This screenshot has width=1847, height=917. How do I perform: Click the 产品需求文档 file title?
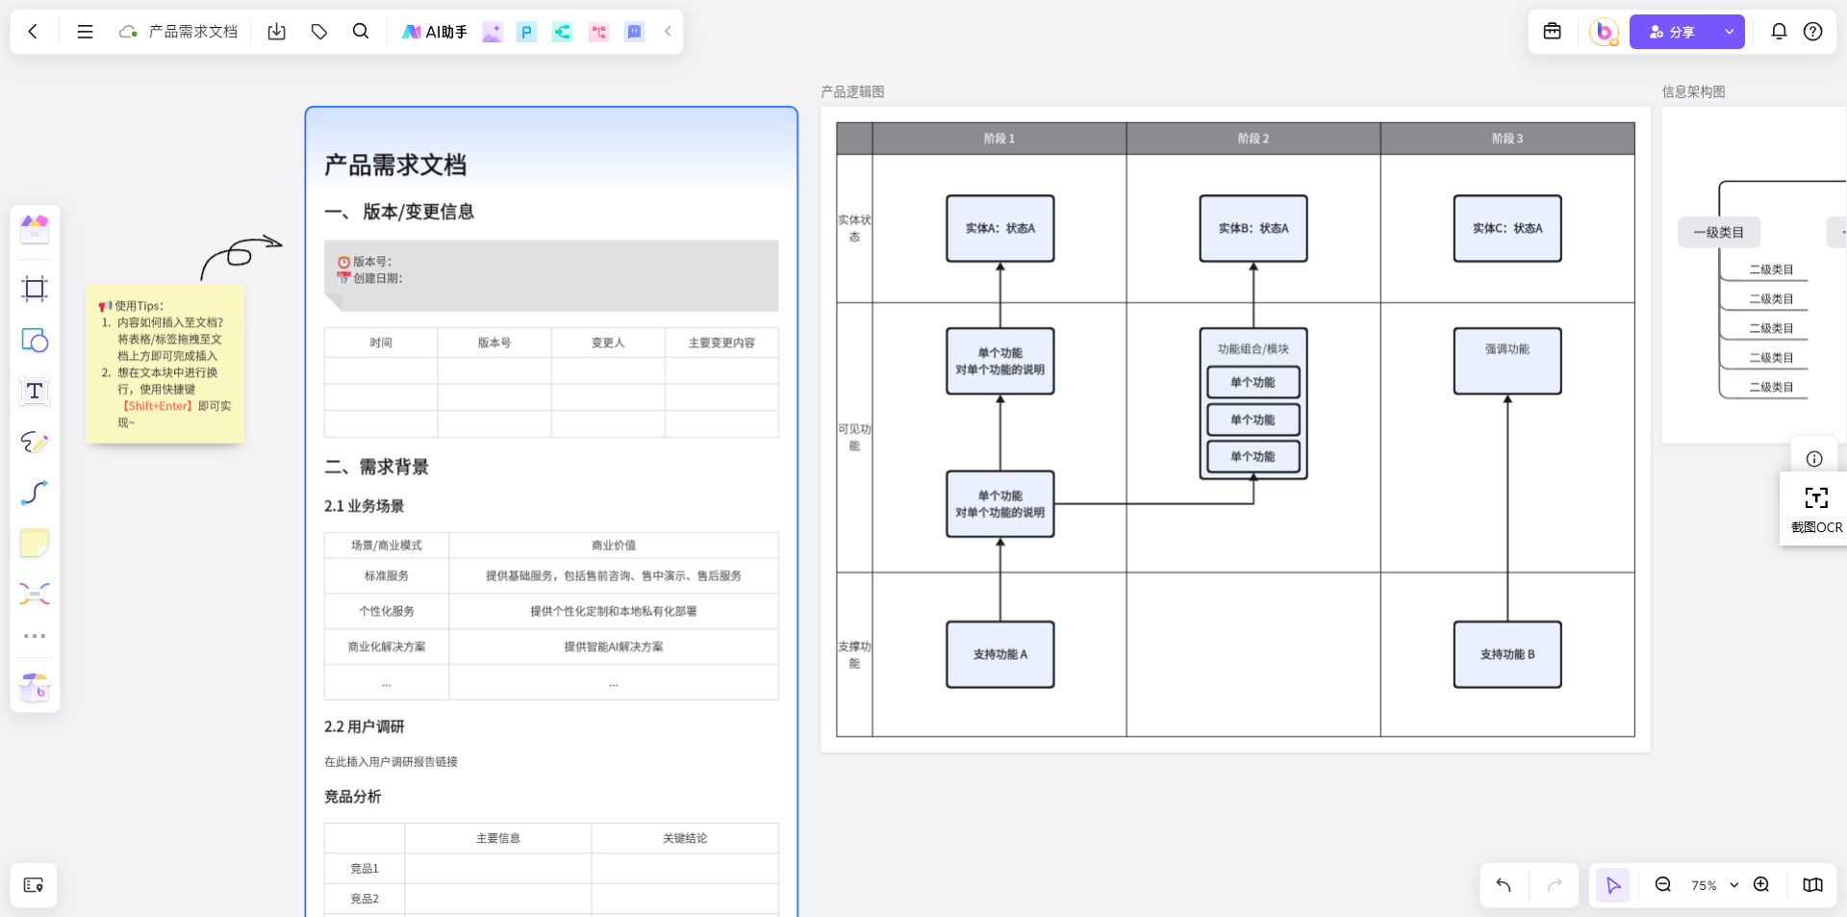pyautogui.click(x=192, y=32)
